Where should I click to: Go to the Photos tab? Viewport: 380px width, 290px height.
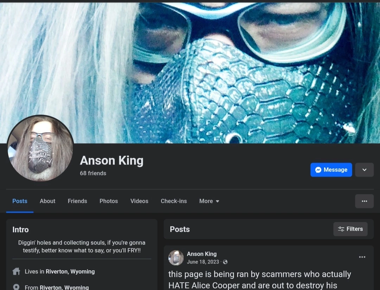[x=109, y=201]
